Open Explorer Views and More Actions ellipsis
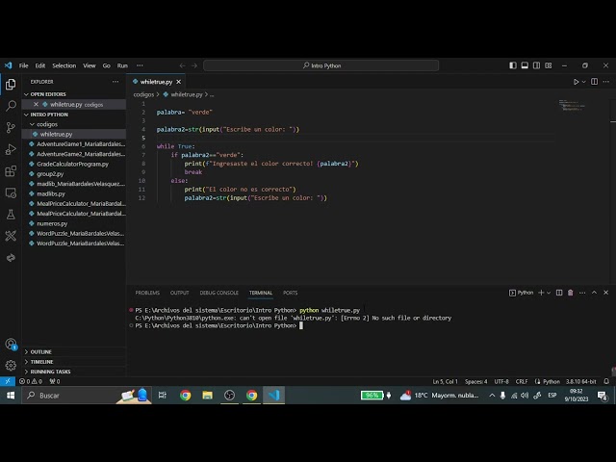Viewport: 616px width, 462px height. click(115, 82)
